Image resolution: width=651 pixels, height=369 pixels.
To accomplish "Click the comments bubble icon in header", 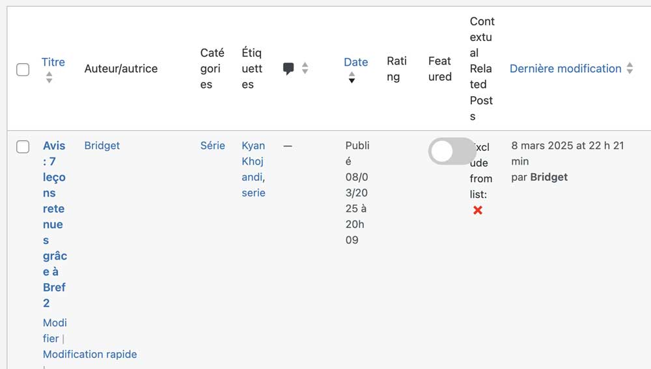I will (288, 68).
